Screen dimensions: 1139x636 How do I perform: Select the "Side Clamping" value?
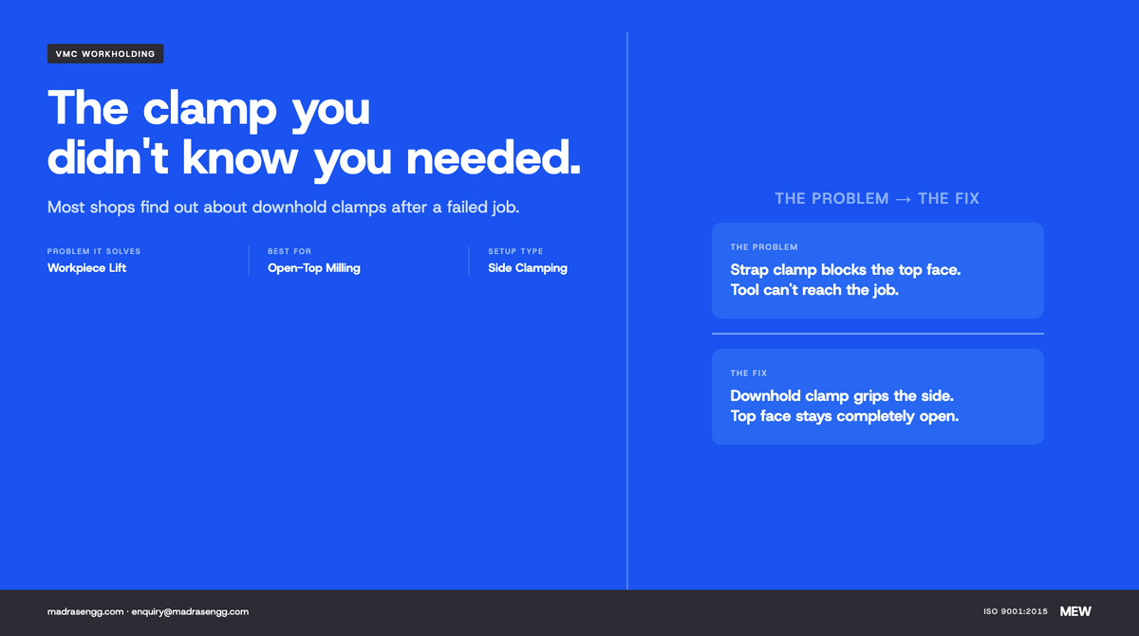(528, 268)
